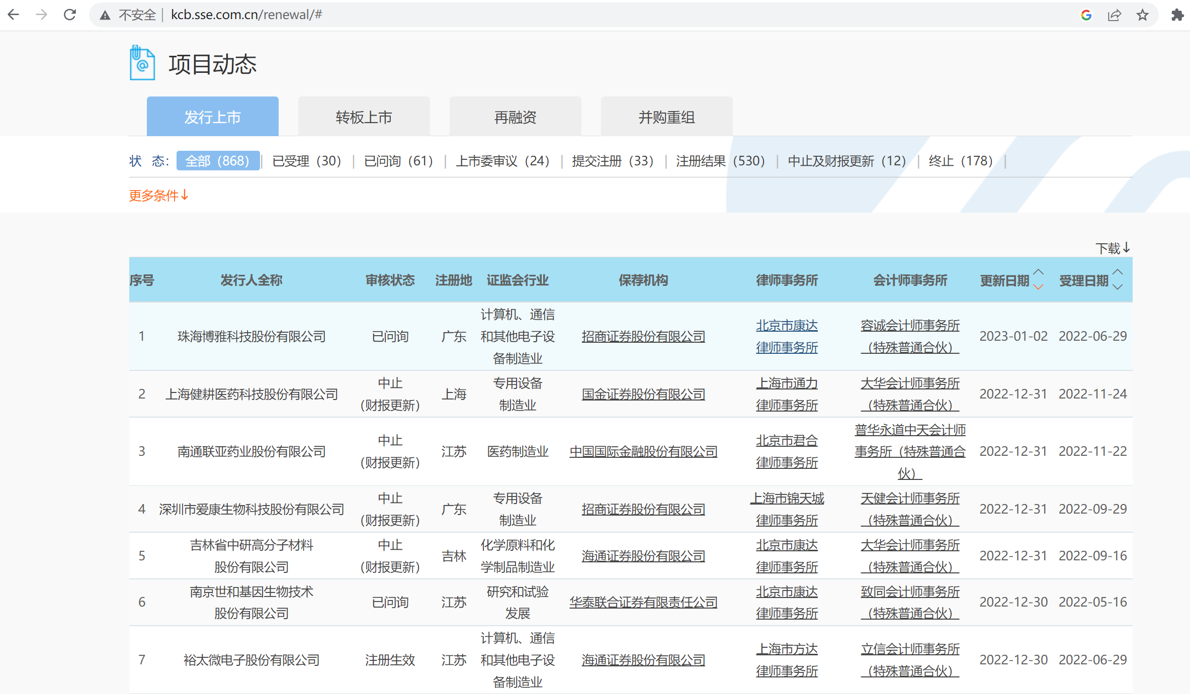Bookmark this page with the star icon

[x=1142, y=15]
